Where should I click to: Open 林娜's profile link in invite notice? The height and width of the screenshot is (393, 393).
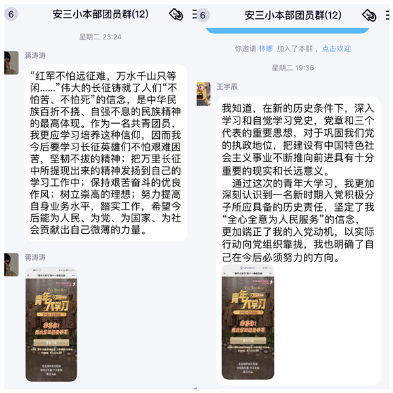click(x=265, y=48)
